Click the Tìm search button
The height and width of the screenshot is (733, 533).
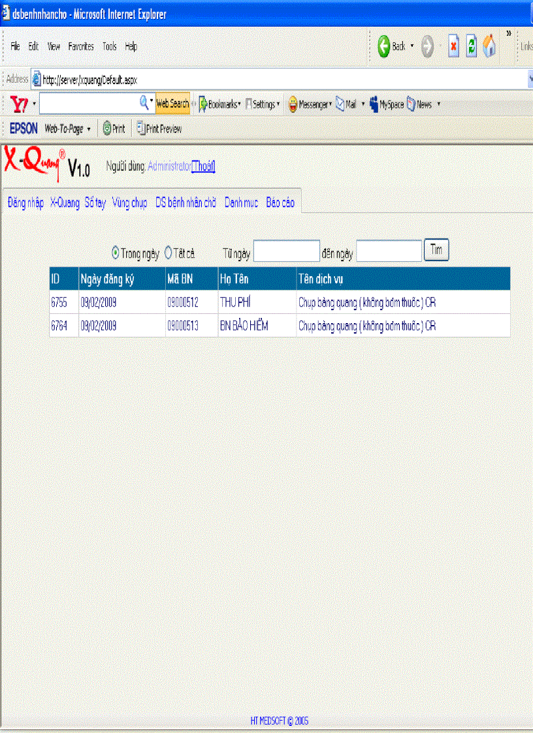pyautogui.click(x=436, y=249)
